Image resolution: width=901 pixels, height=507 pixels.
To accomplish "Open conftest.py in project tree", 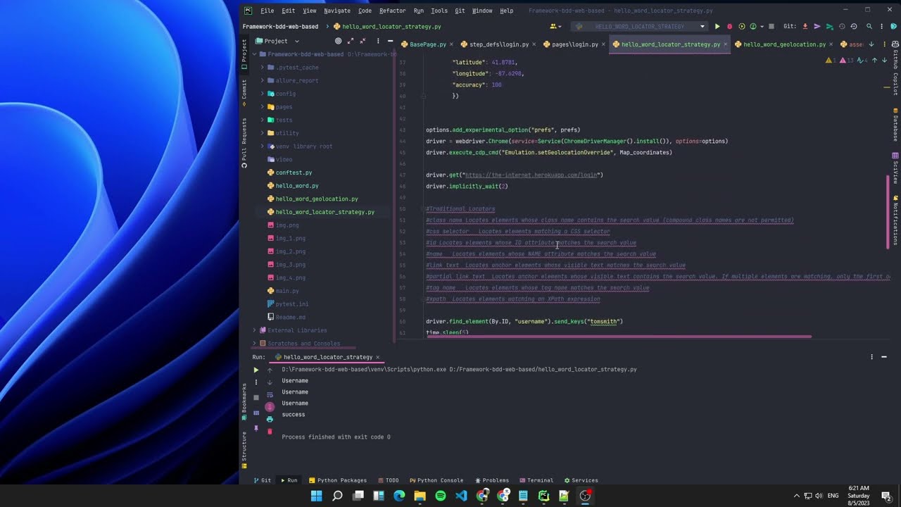I will [294, 173].
